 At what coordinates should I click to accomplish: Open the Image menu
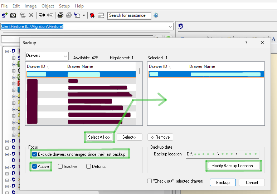click(30, 6)
